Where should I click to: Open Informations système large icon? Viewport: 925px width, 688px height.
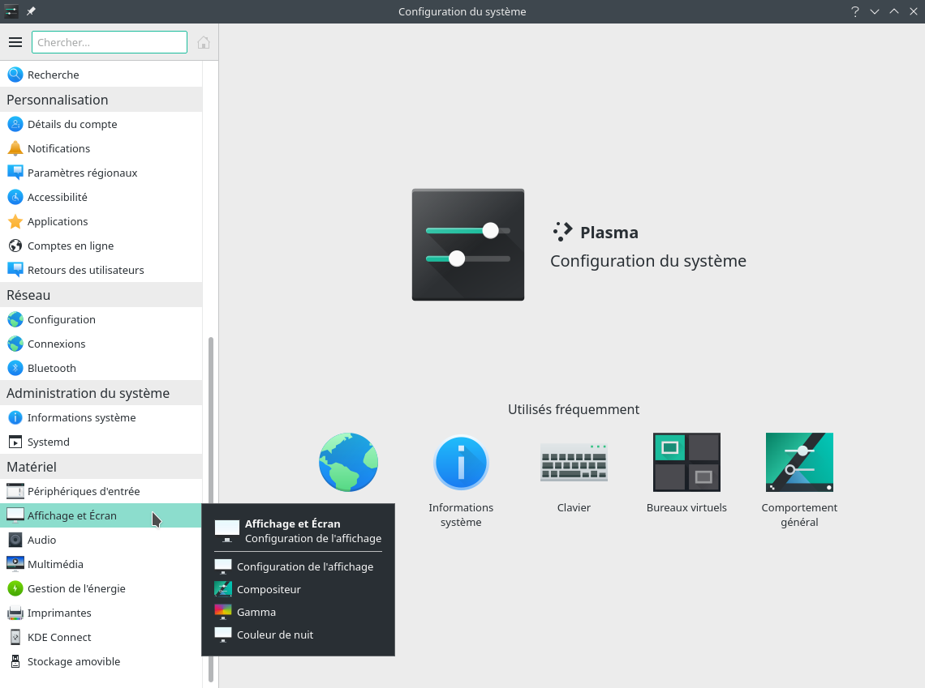point(461,463)
